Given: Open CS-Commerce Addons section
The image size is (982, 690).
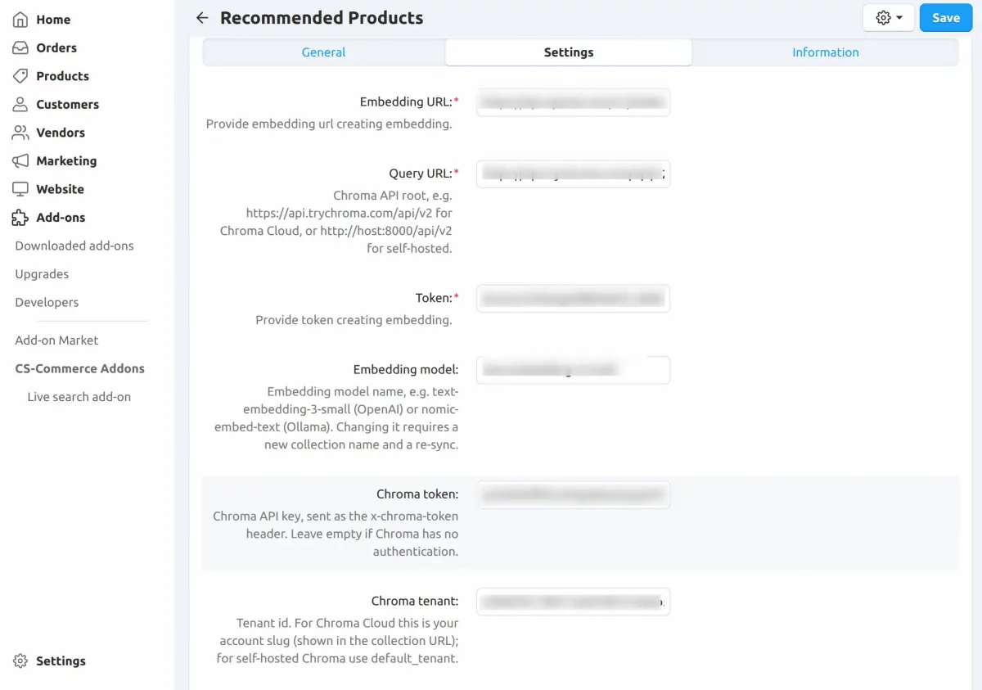Looking at the screenshot, I should (79, 368).
